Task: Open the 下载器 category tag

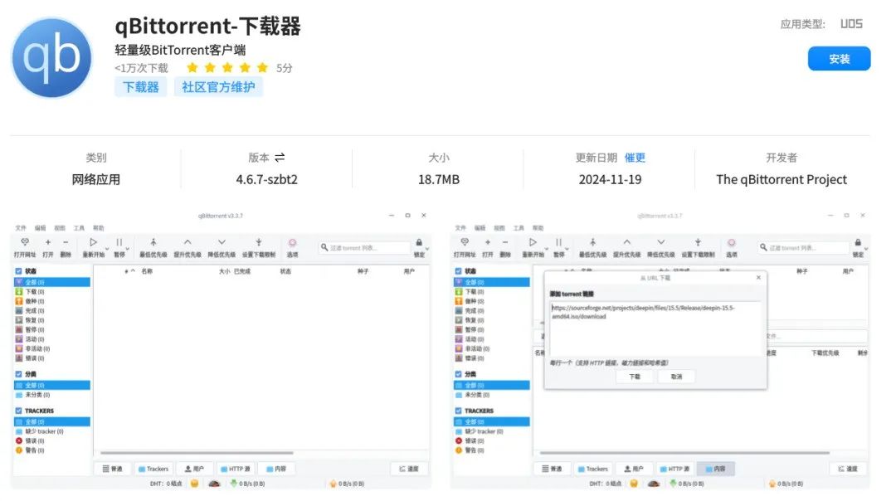Action: (140, 87)
